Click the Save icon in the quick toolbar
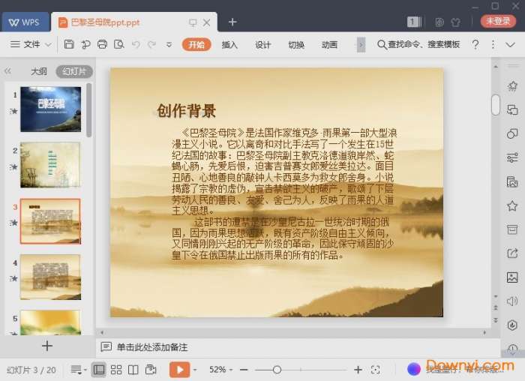The height and width of the screenshot is (381, 525). tap(69, 45)
